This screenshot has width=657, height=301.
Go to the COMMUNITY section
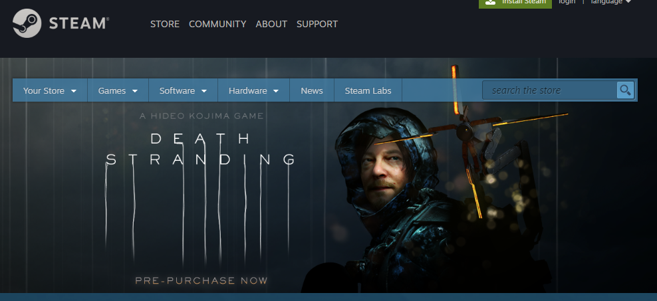(217, 24)
